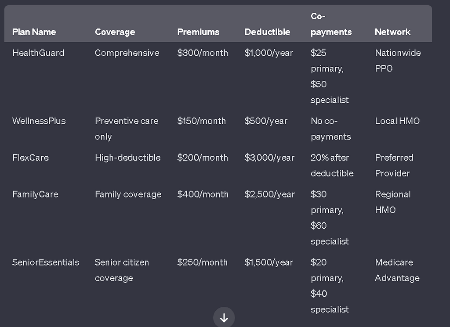This screenshot has width=450, height=327.
Task: Click the Regional HMO network cell
Action: point(392,202)
